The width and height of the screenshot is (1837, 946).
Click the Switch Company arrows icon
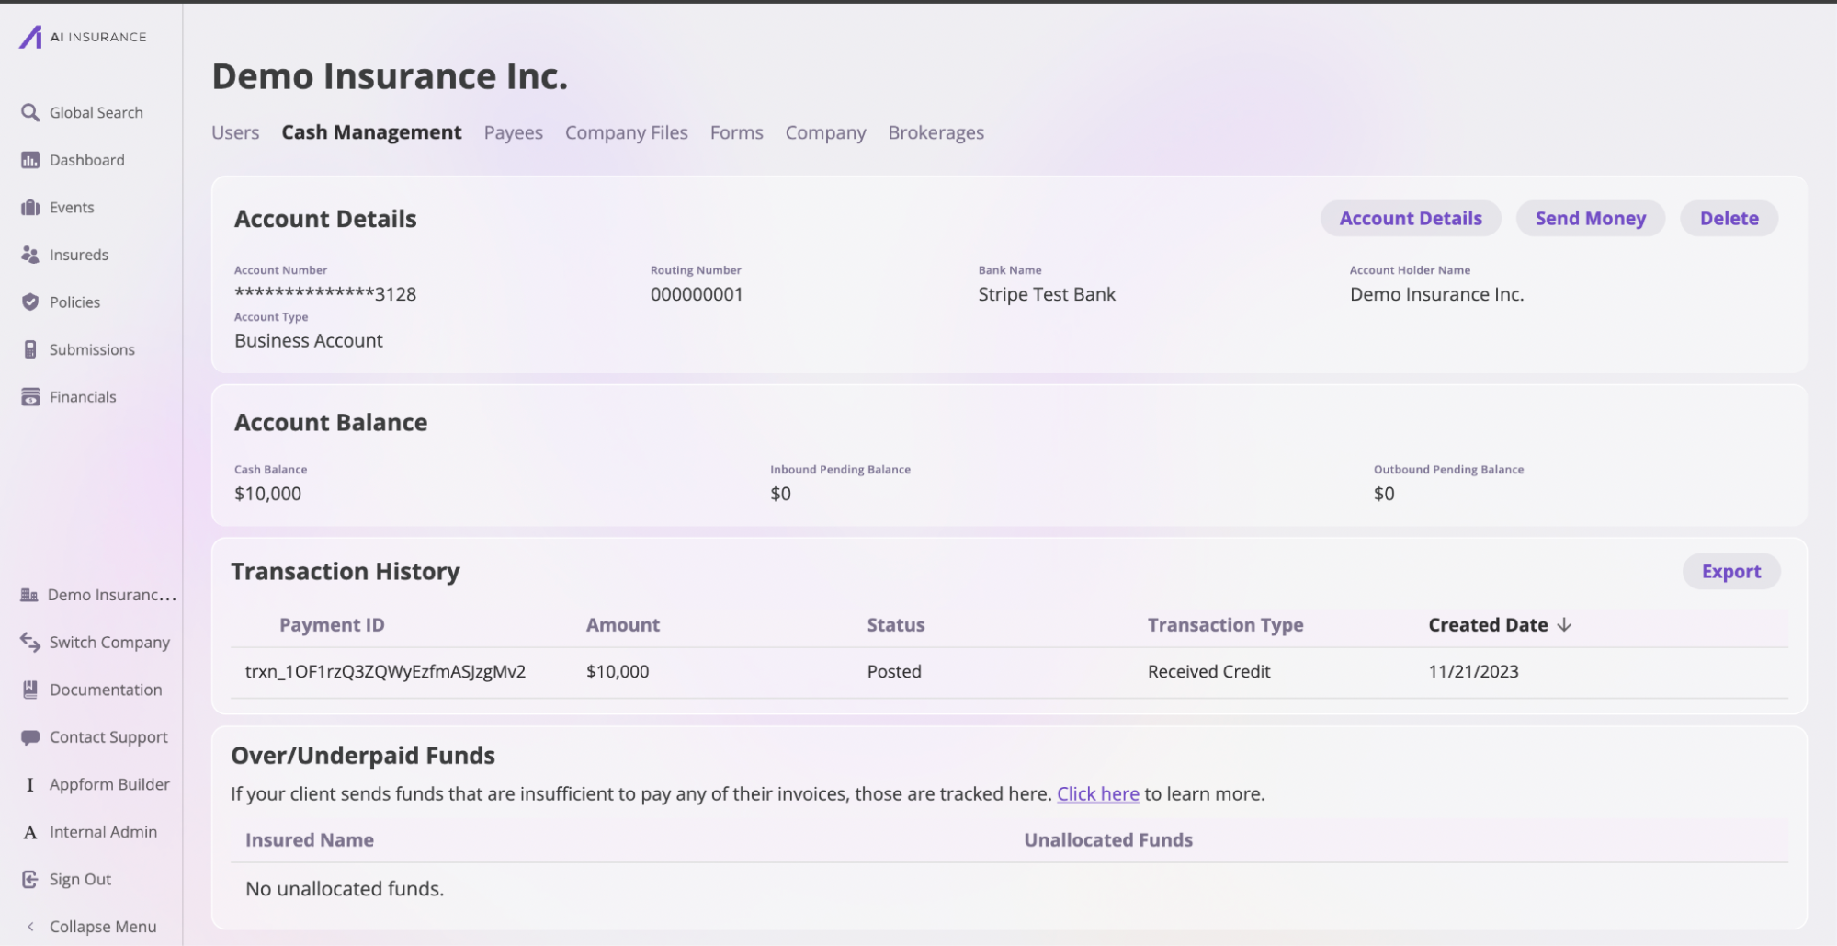pos(30,642)
